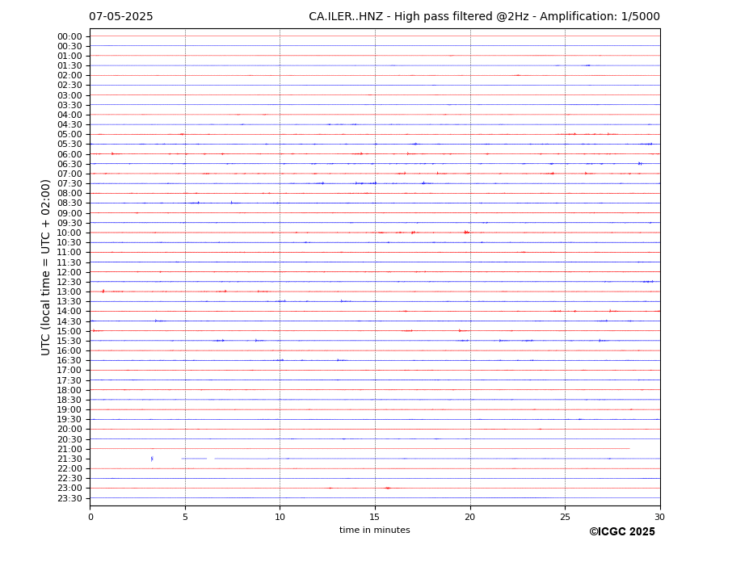Screen dimensions: 749x562
Task: Click the 'time in minutes' axis label
Action: (375, 530)
